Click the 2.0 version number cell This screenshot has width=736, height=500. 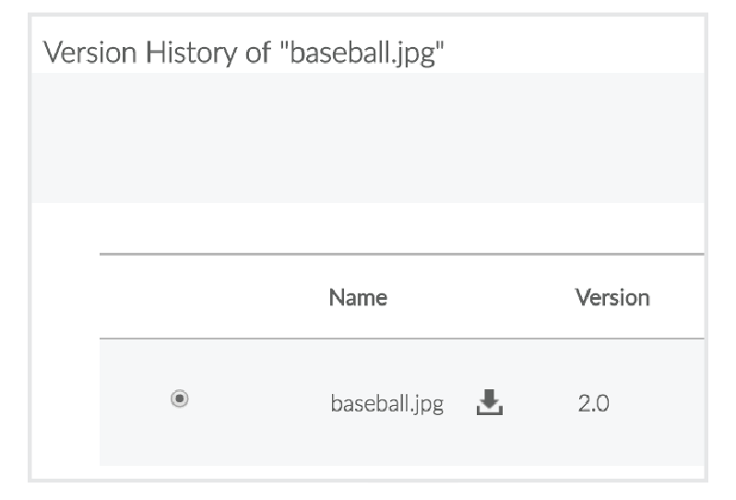[593, 404]
